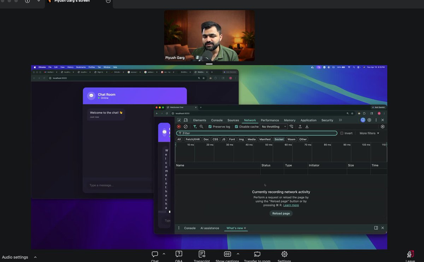
Task: Open the No throttling dropdown
Action: pyautogui.click(x=274, y=126)
